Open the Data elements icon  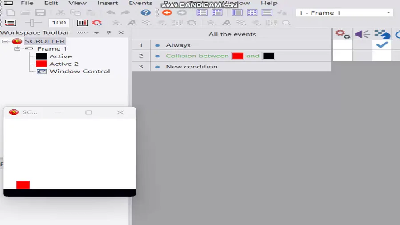coord(267,12)
